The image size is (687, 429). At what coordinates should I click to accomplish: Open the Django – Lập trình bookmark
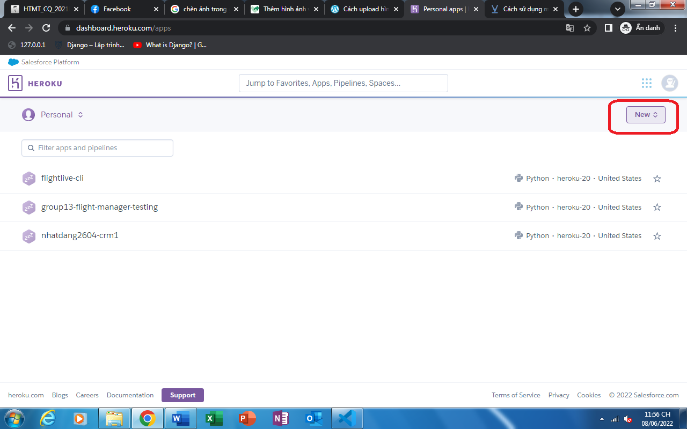tap(90, 45)
